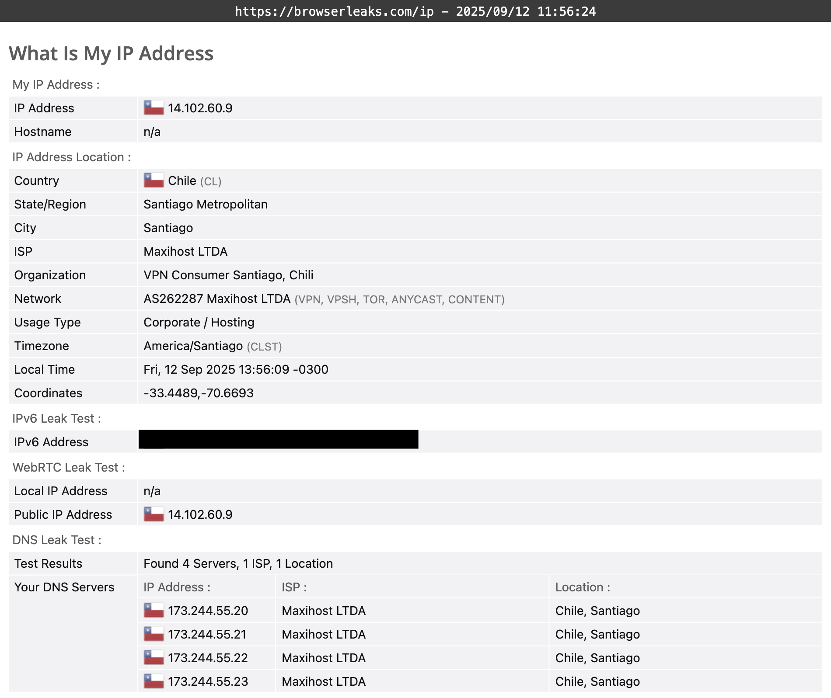Click DNS server IP 173.244.55.22
Screen dimensions: 831x698
[x=208, y=658]
